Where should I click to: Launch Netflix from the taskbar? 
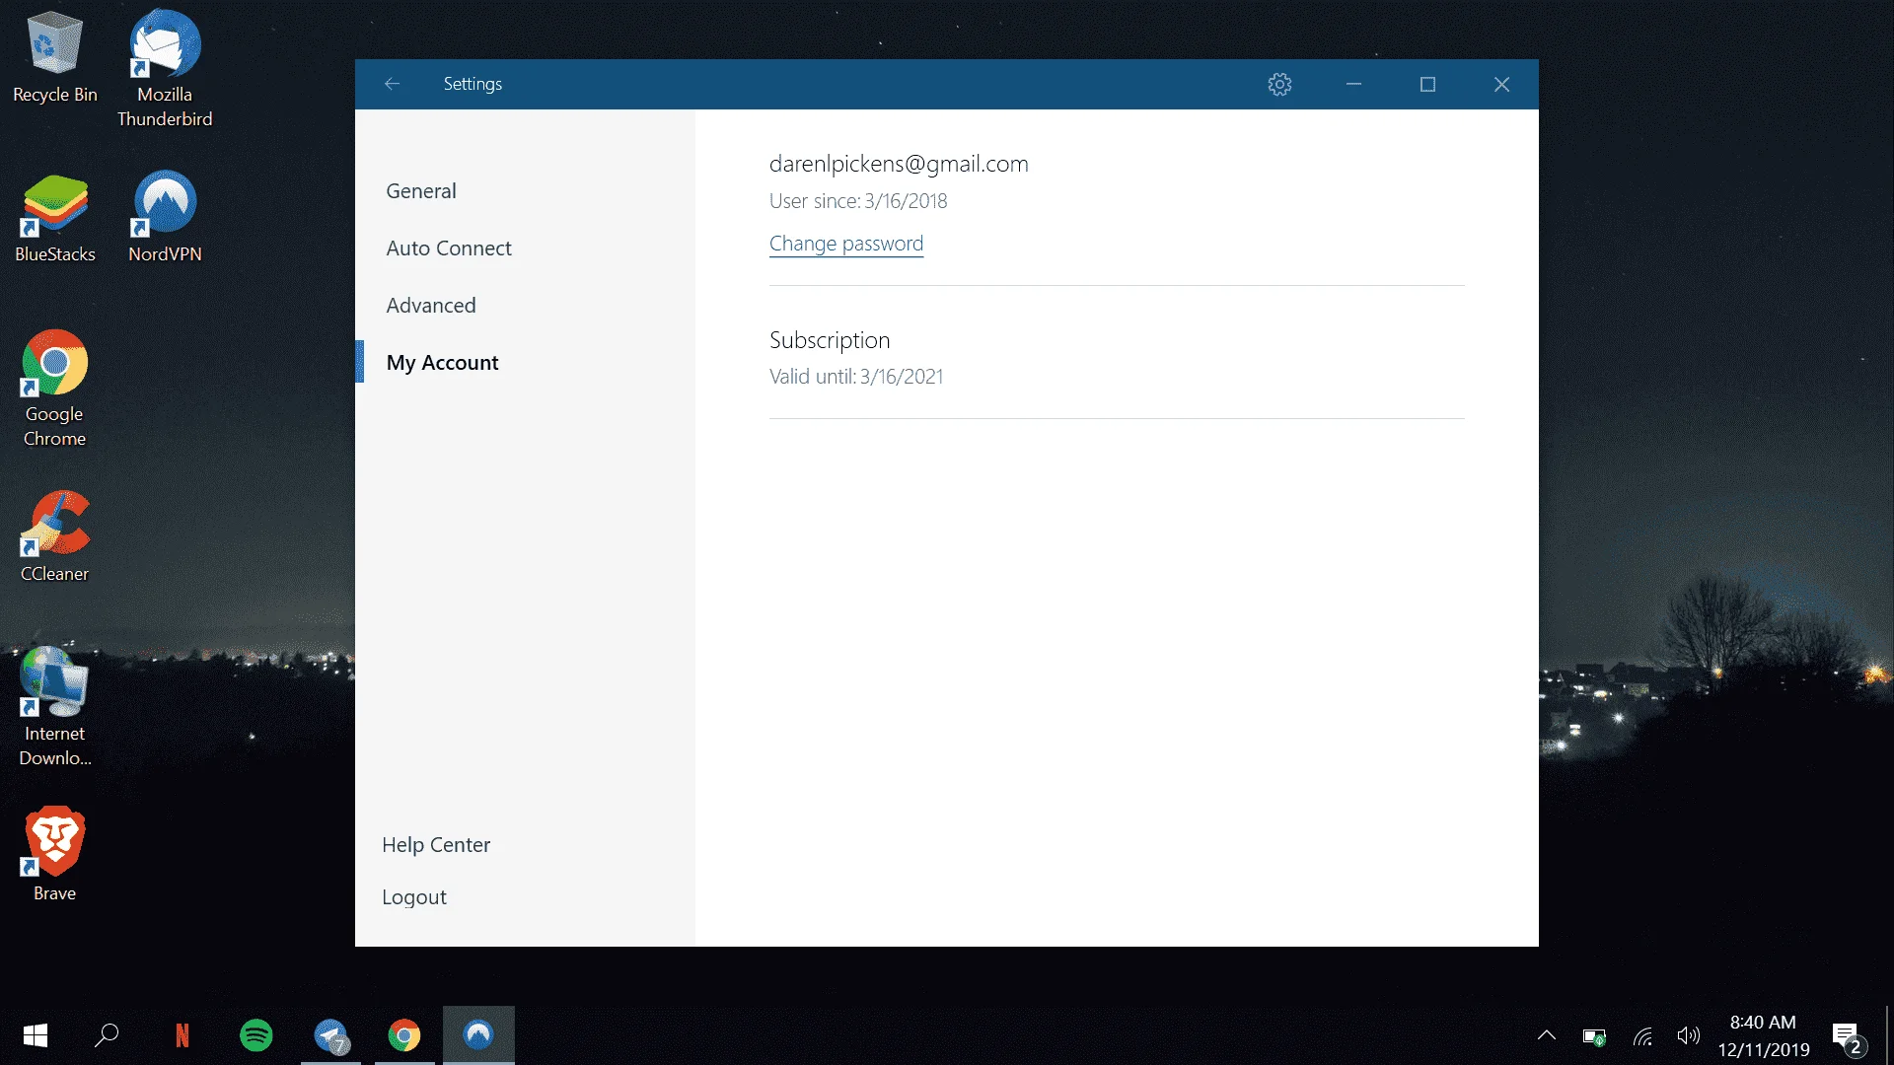182,1035
